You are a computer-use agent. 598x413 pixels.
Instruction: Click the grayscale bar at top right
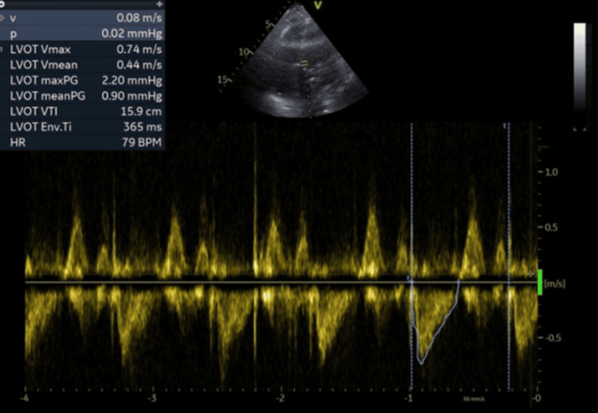pyautogui.click(x=580, y=67)
